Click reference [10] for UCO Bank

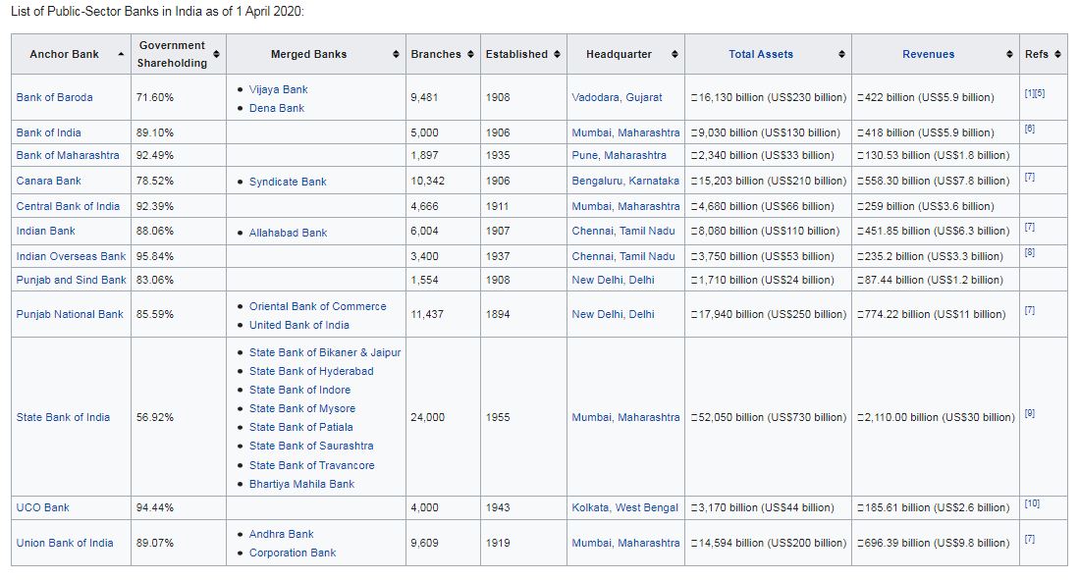pos(1031,503)
